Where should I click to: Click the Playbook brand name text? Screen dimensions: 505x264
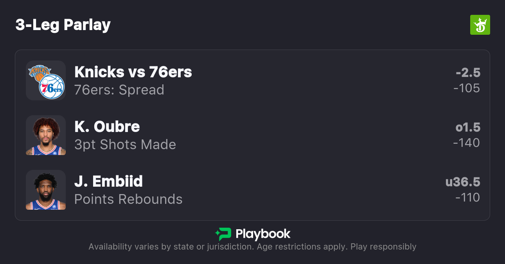[263, 234]
